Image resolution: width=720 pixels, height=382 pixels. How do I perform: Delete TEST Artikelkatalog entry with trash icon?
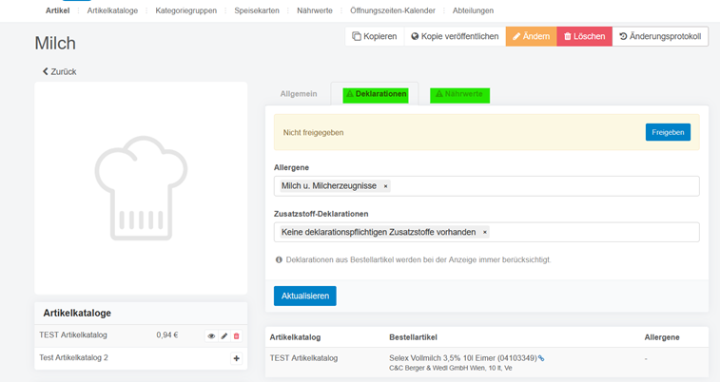click(x=237, y=336)
